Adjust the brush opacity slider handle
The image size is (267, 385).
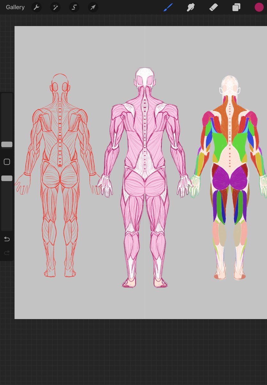pos(7,178)
